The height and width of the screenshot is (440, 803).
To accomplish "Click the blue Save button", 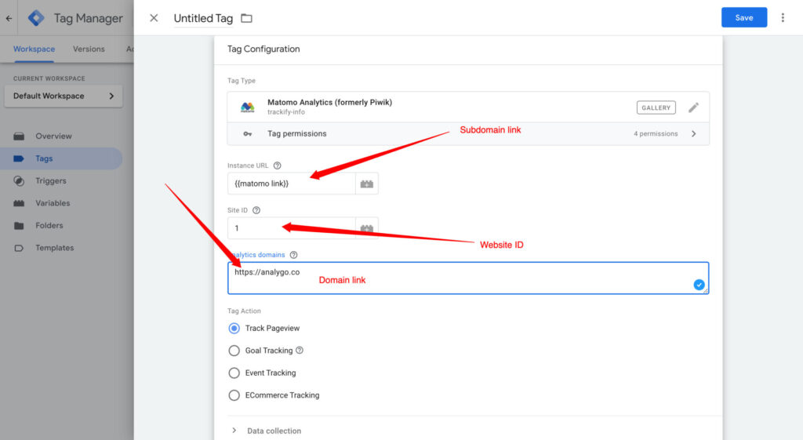I will tap(743, 17).
